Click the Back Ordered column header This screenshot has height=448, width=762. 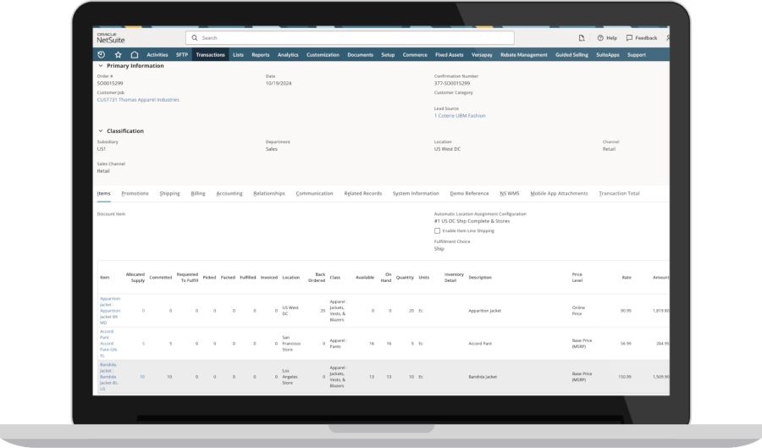[x=317, y=278]
